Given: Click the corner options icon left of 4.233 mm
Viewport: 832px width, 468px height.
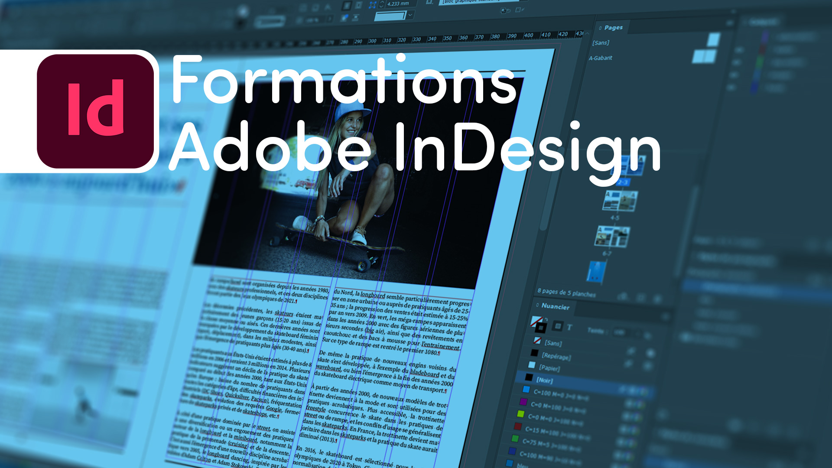Looking at the screenshot, I should [372, 4].
